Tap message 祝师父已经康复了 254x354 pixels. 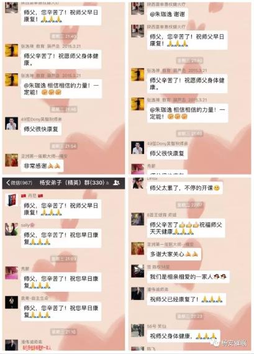click(x=186, y=299)
